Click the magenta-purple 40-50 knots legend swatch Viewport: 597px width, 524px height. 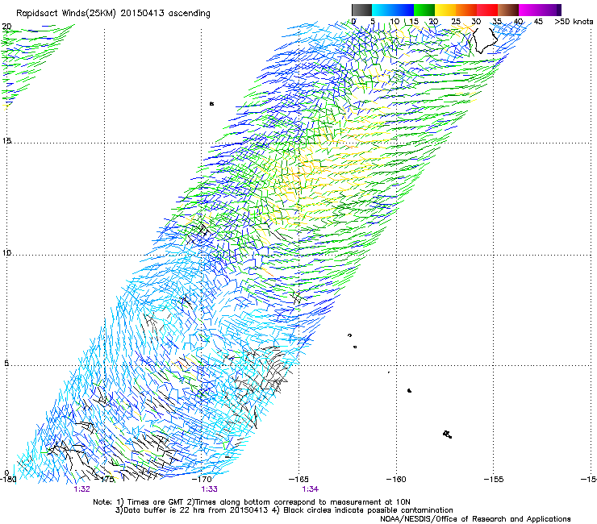(540, 10)
